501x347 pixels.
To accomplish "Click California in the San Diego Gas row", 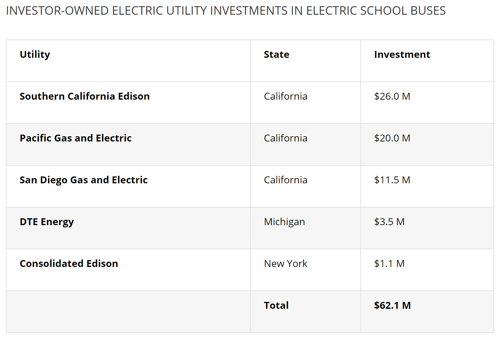I will [x=285, y=180].
